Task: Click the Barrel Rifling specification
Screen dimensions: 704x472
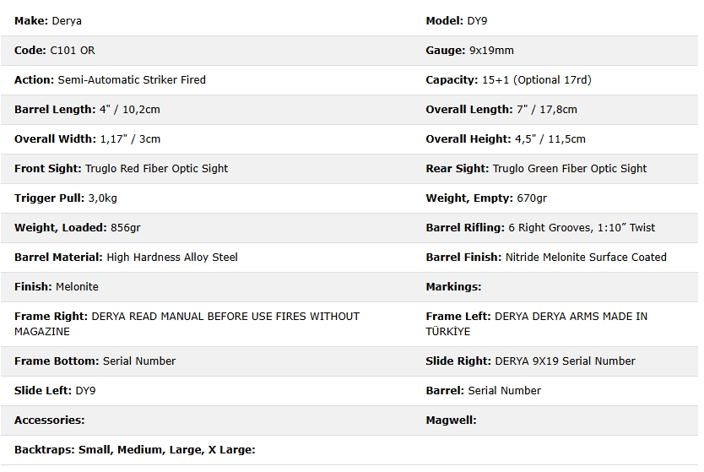Action: [x=540, y=227]
